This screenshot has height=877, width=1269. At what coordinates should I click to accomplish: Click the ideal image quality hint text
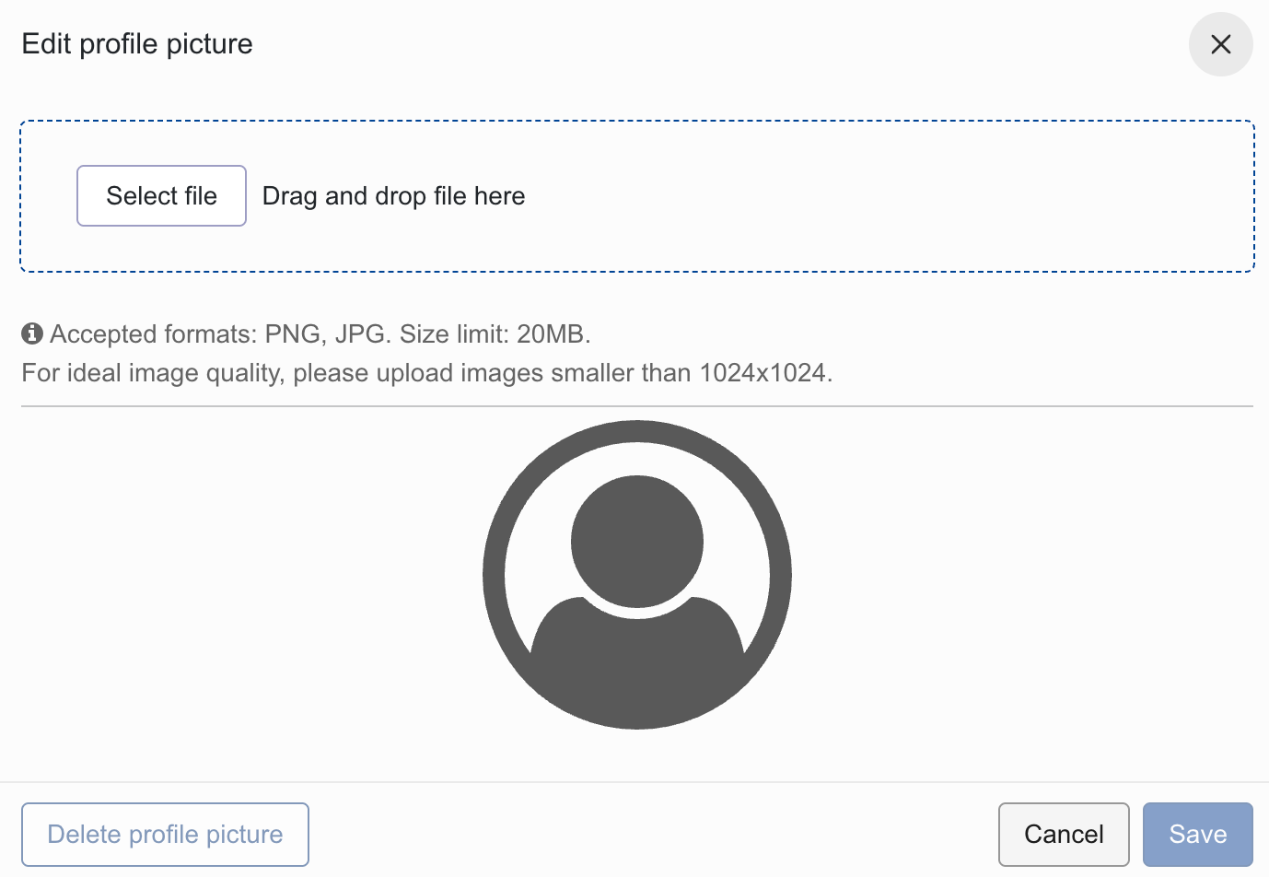[x=427, y=373]
